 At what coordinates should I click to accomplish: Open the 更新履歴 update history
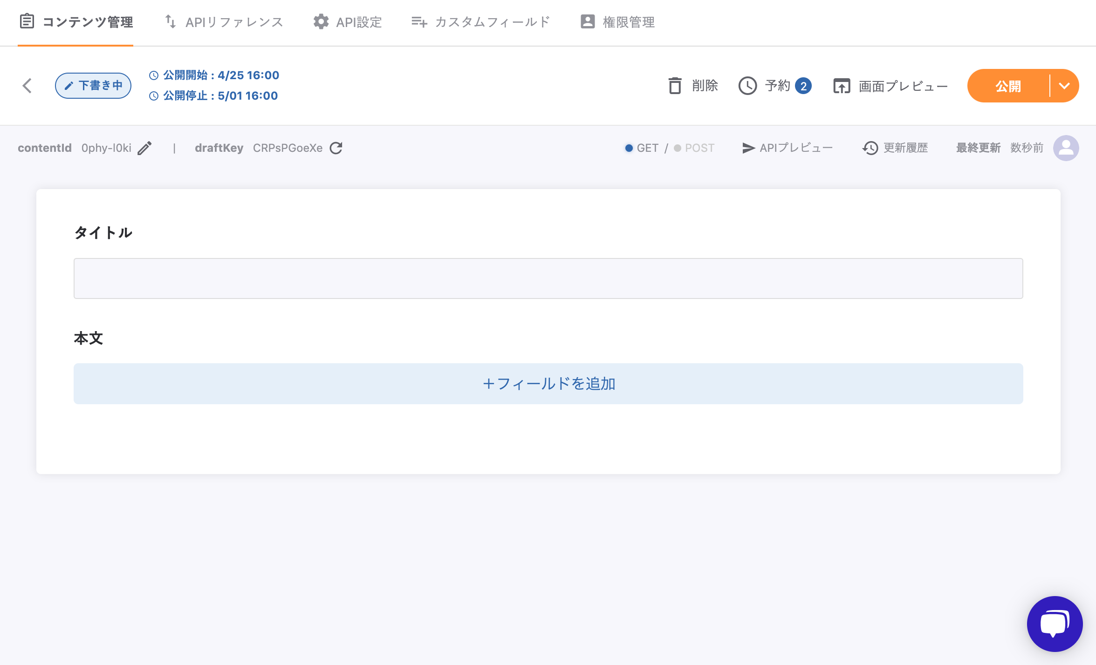(x=895, y=148)
